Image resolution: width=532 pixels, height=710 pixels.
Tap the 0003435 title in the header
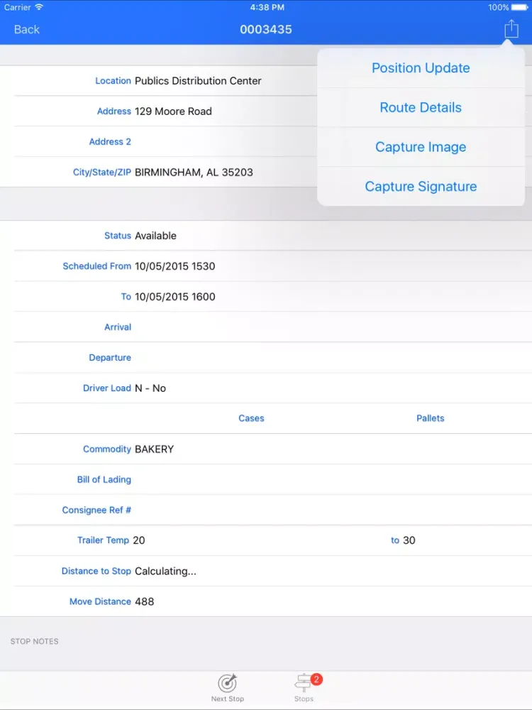pos(266,29)
